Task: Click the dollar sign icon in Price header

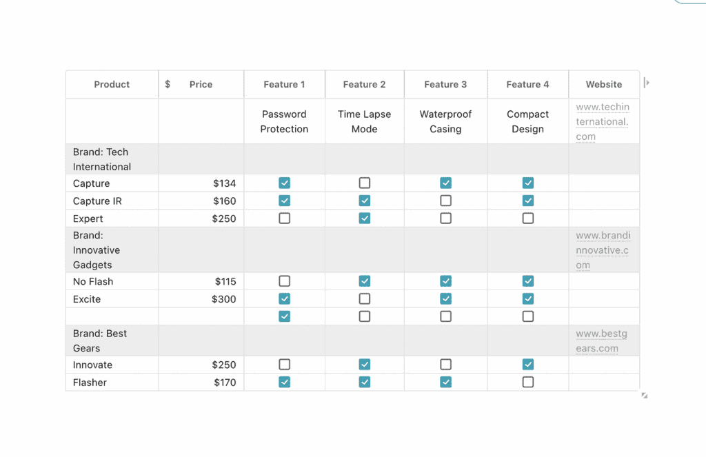Action: [x=168, y=85]
